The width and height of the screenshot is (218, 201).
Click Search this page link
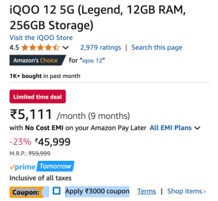(x=157, y=47)
